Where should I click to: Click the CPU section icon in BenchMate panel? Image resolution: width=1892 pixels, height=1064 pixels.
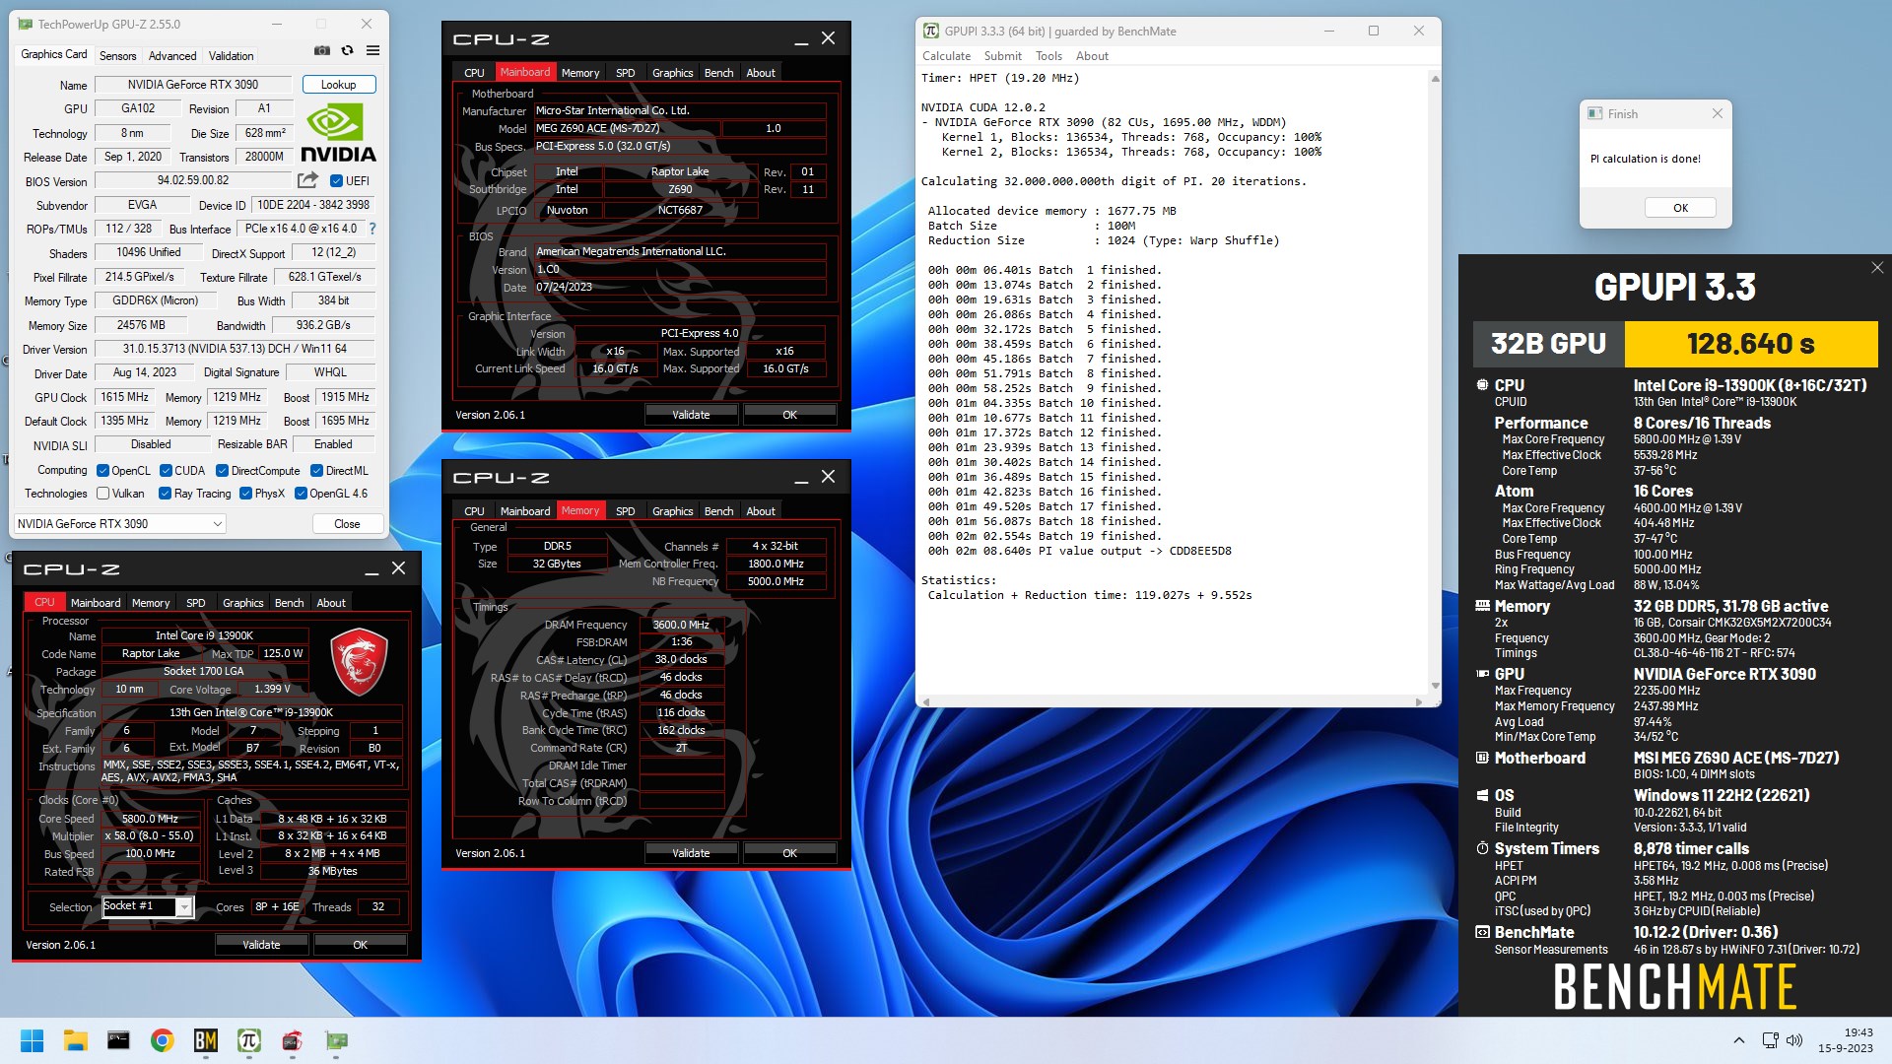pos(1482,385)
